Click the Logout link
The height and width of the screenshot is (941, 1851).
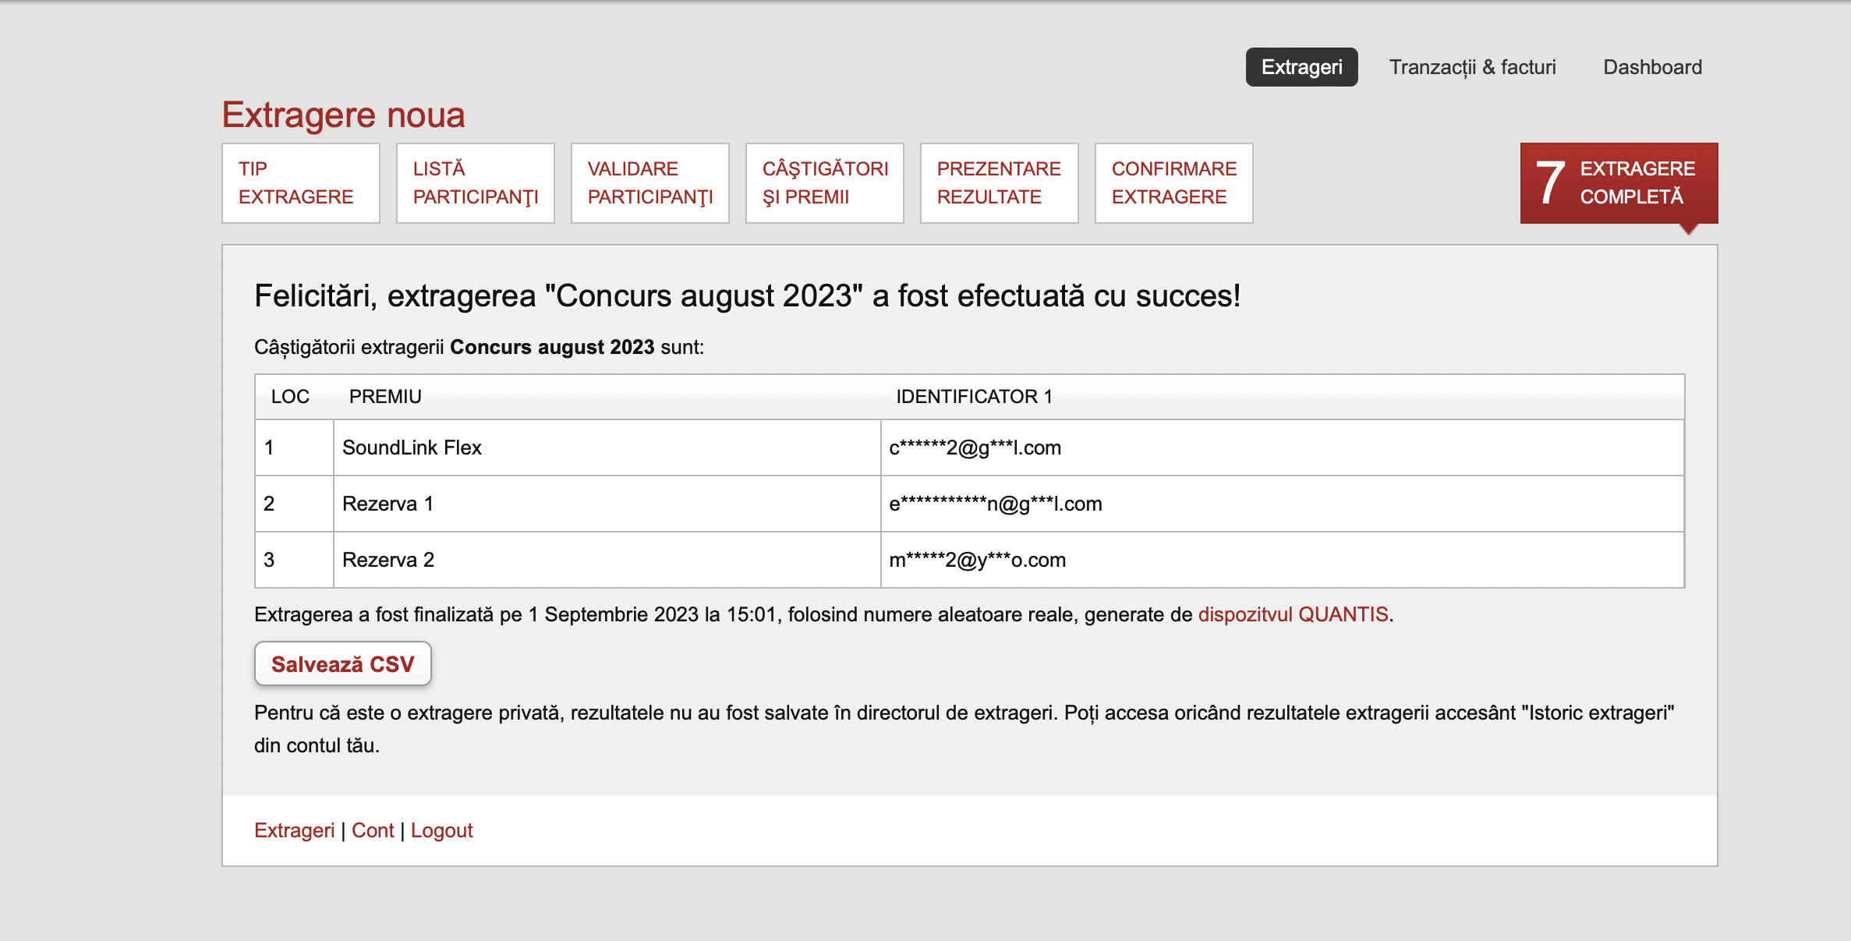441,830
